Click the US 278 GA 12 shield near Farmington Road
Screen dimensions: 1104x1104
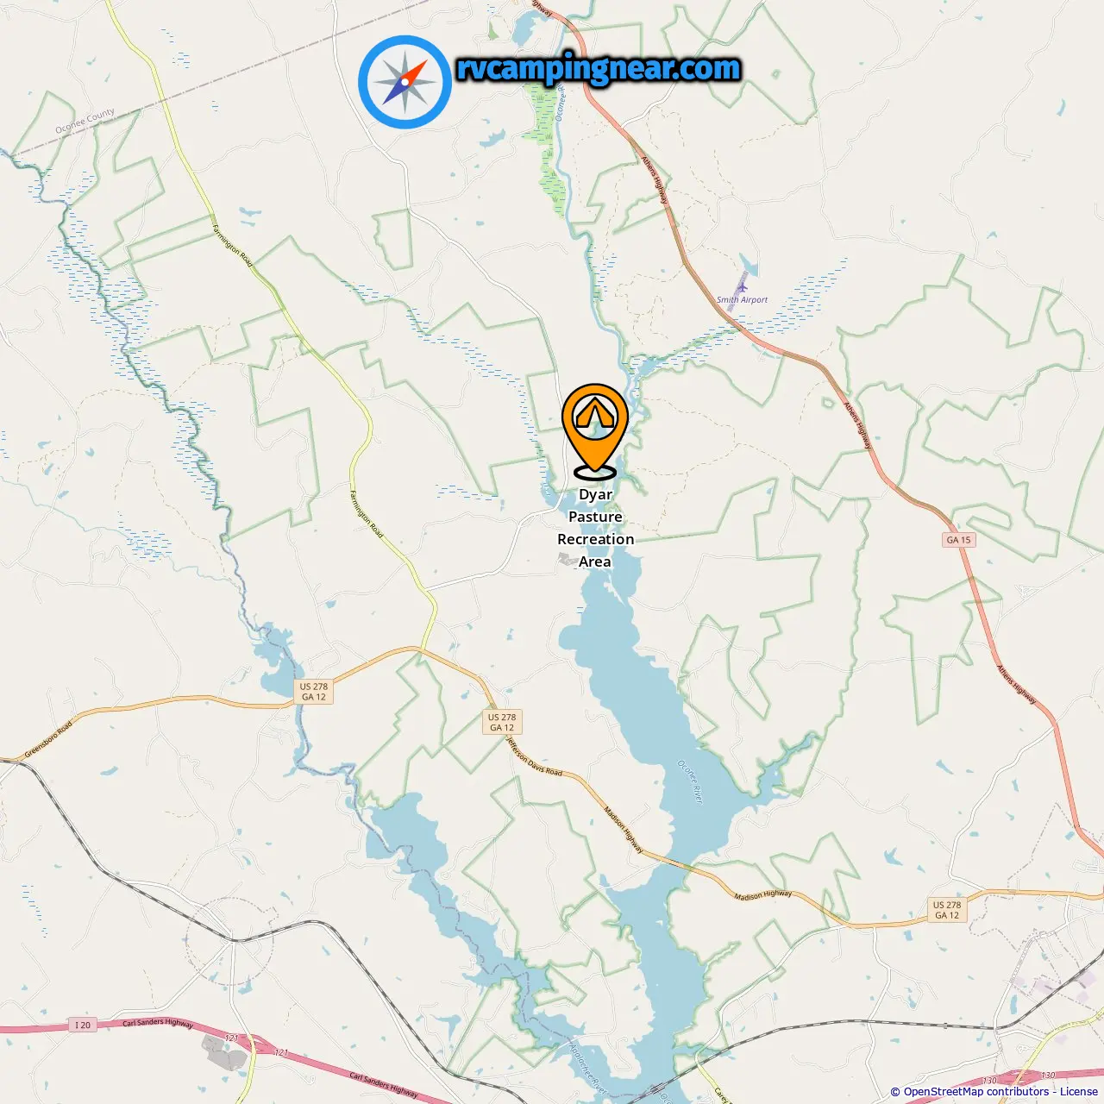[314, 692]
